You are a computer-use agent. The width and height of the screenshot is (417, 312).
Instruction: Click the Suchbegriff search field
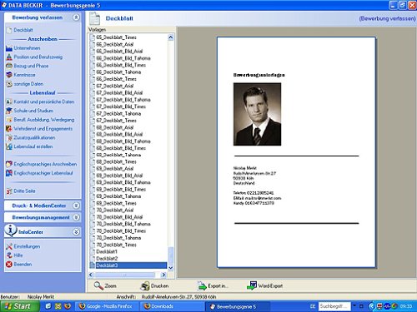[334, 306]
